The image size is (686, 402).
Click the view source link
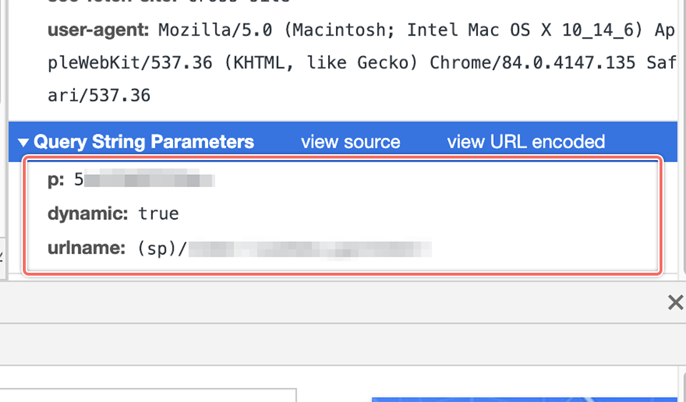[x=350, y=142]
